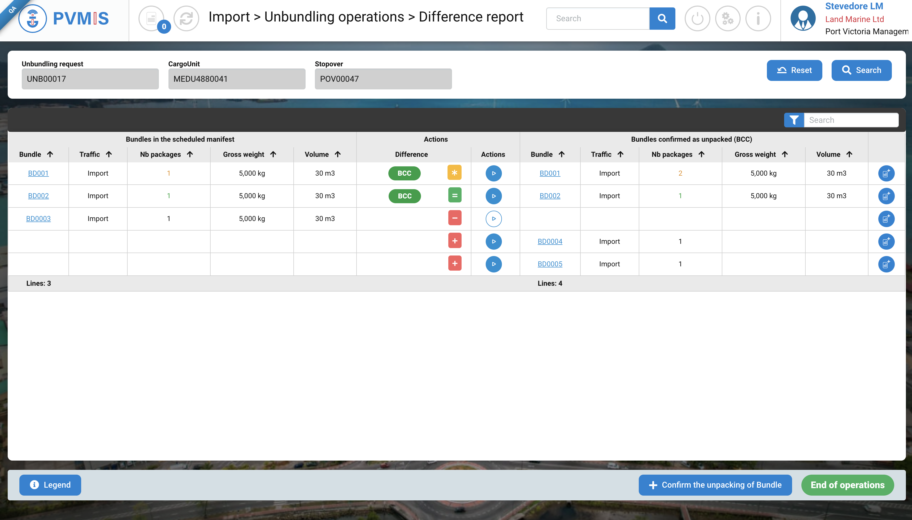
Task: Click the add-document icon on BD0005 row
Action: pyautogui.click(x=886, y=264)
